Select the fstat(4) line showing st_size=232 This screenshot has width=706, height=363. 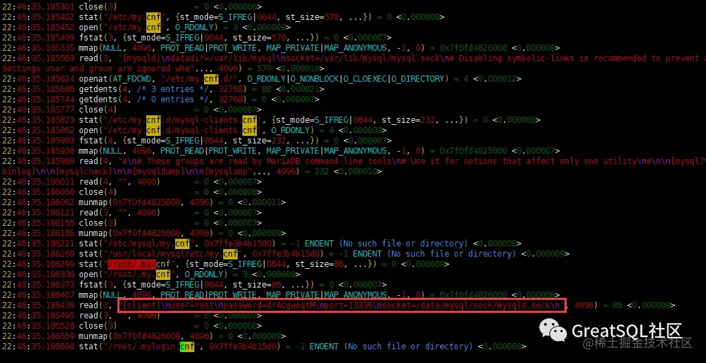[x=196, y=141]
